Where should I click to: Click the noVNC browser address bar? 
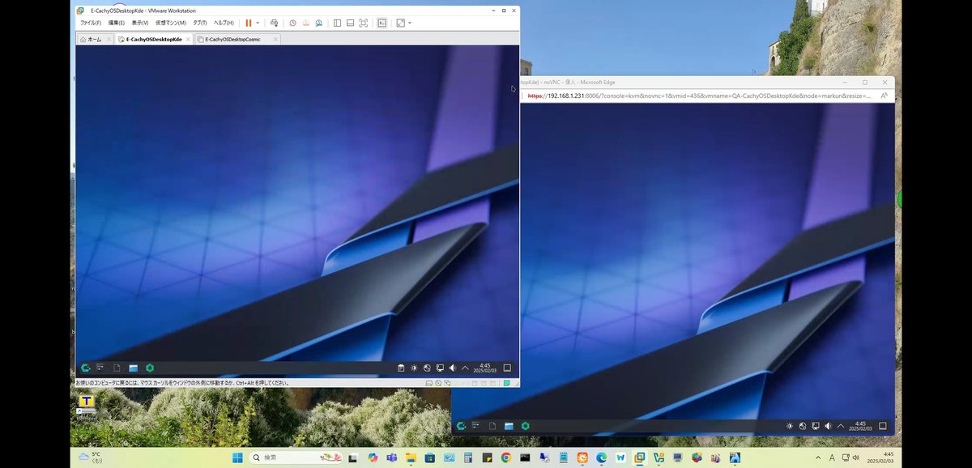click(x=698, y=96)
